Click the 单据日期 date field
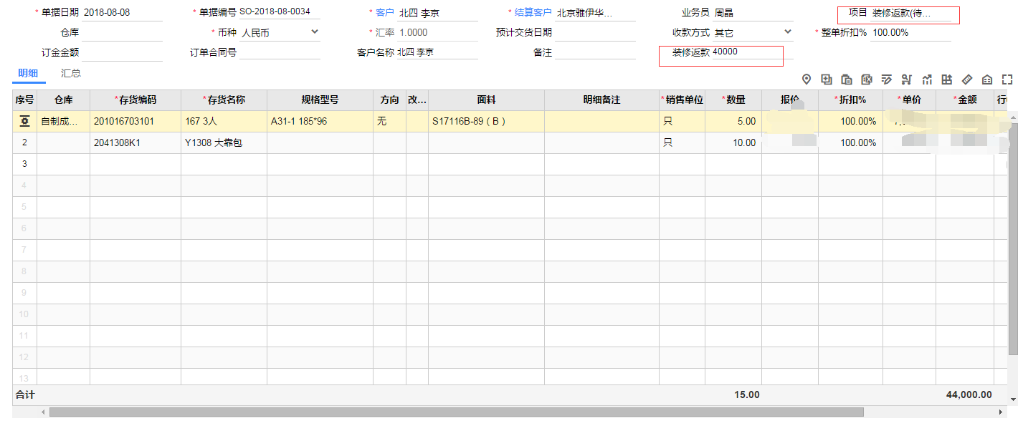Screen dimensions: 1018x421 [122, 13]
